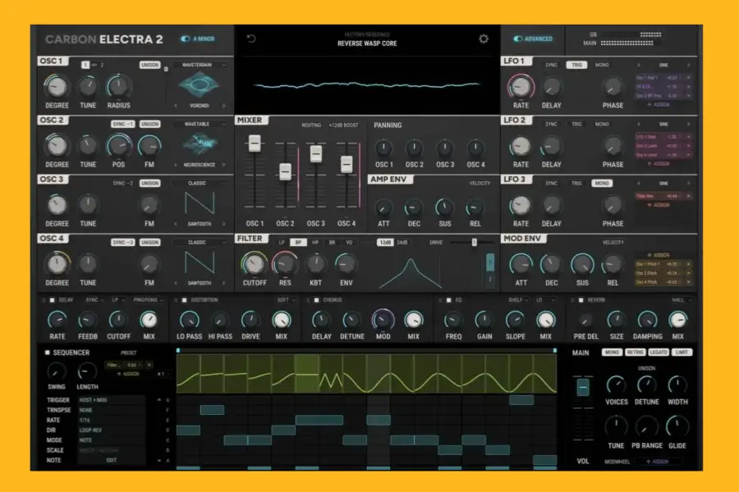Image resolution: width=739 pixels, height=492 pixels.
Task: Select the BP filter type tab
Action: point(298,243)
